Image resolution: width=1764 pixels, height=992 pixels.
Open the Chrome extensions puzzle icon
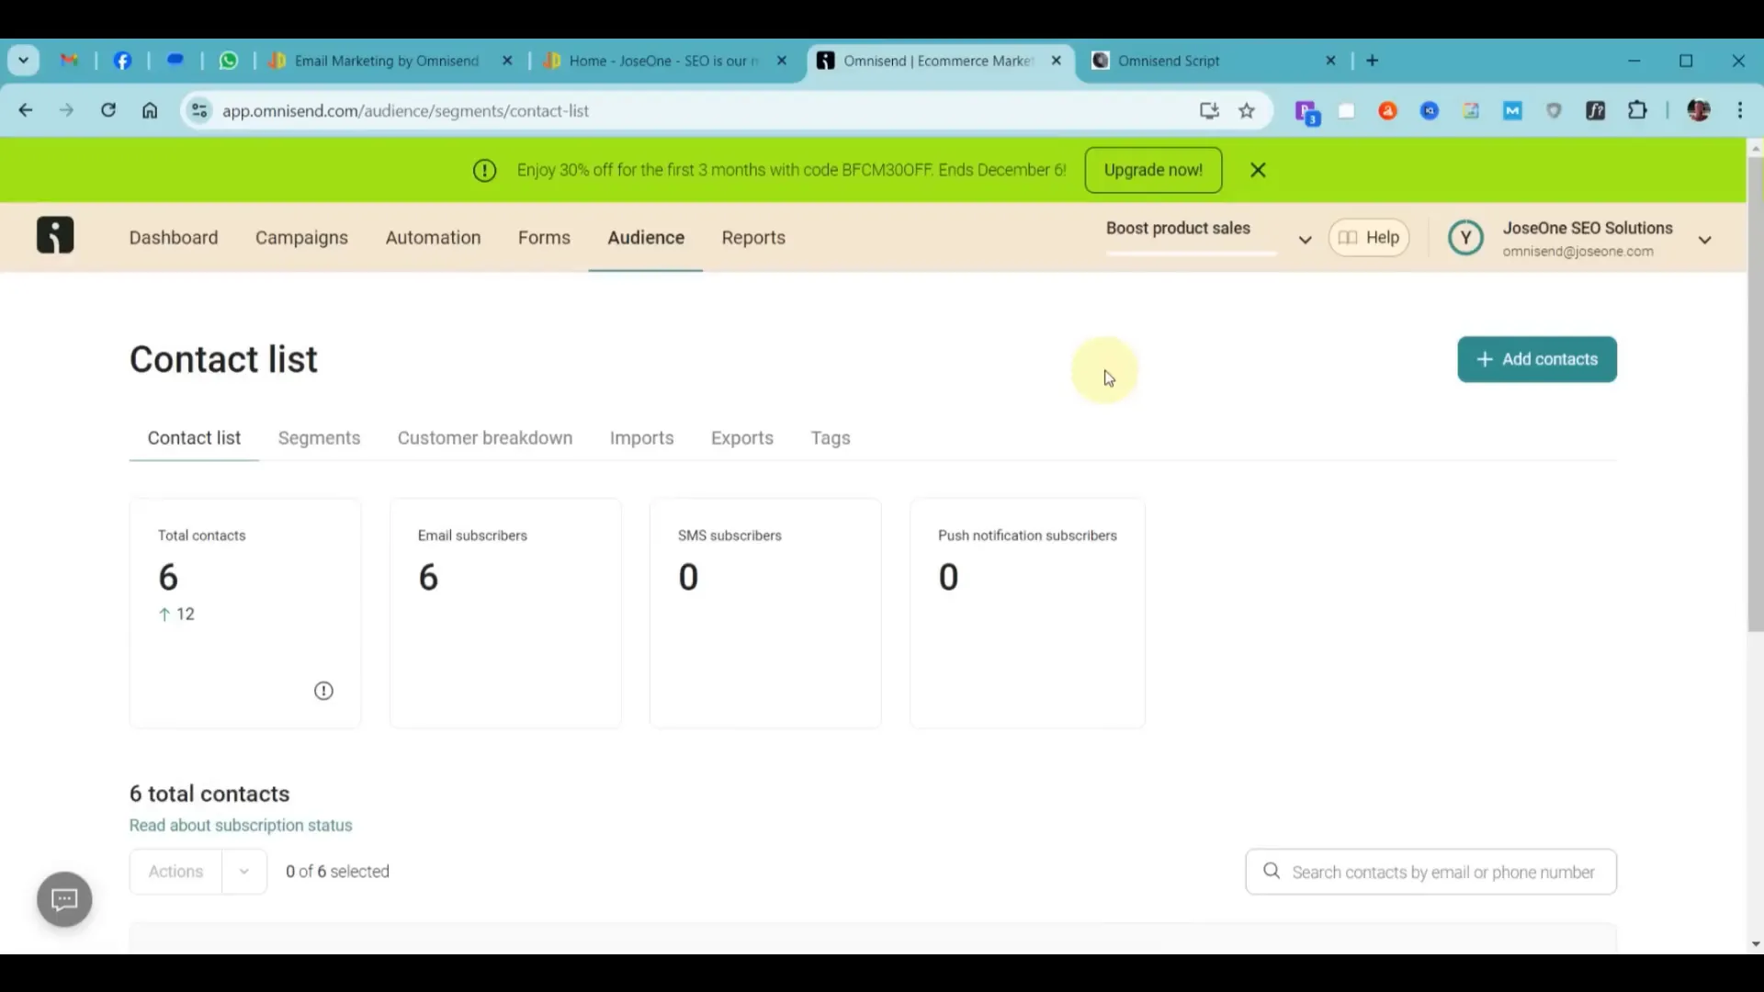(x=1637, y=111)
